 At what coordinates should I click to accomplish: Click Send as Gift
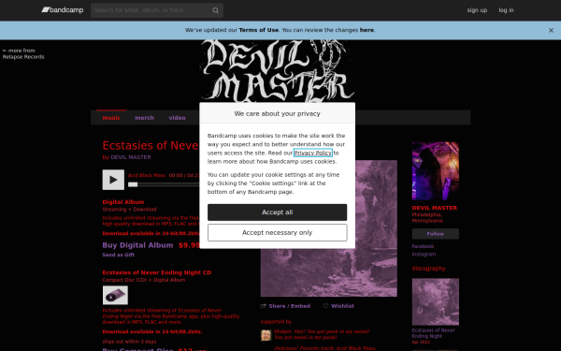(119, 255)
